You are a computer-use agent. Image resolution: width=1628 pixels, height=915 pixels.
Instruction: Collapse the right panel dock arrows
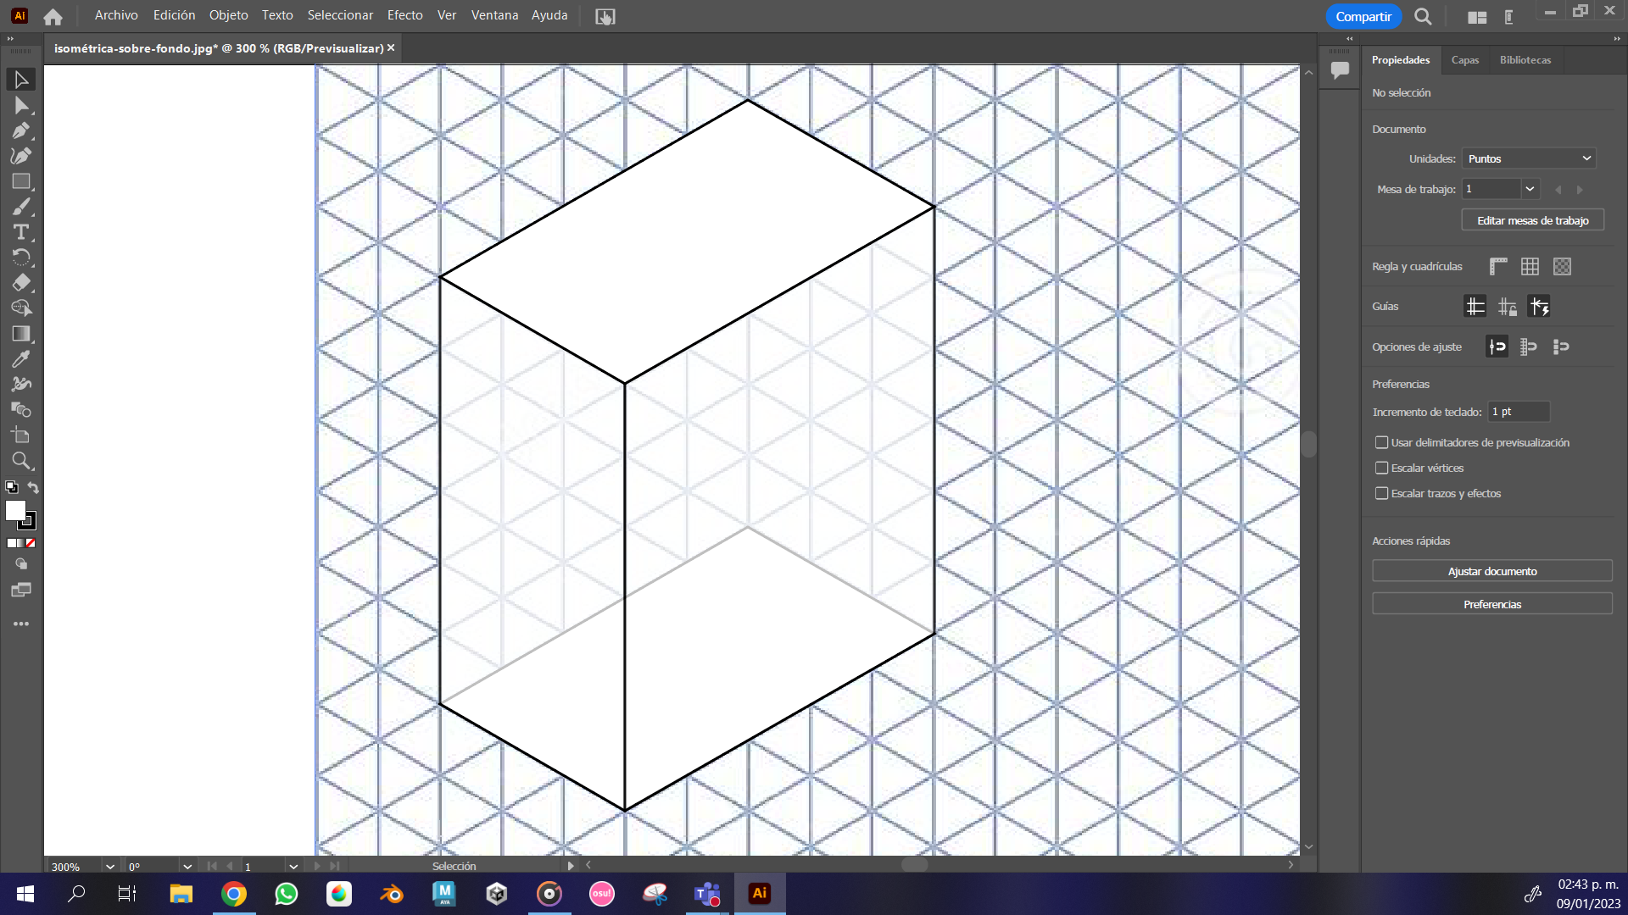click(1616, 39)
